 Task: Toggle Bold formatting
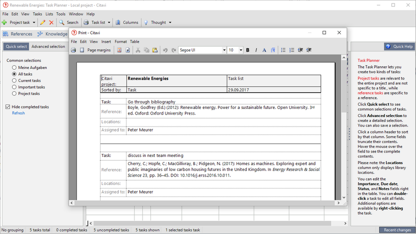(x=247, y=50)
